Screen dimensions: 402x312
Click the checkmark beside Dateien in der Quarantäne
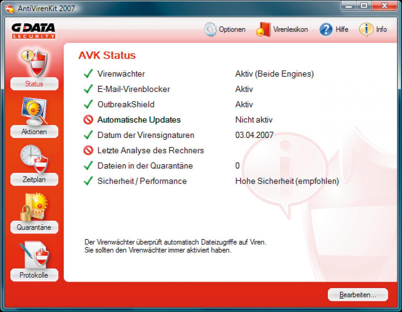88,166
